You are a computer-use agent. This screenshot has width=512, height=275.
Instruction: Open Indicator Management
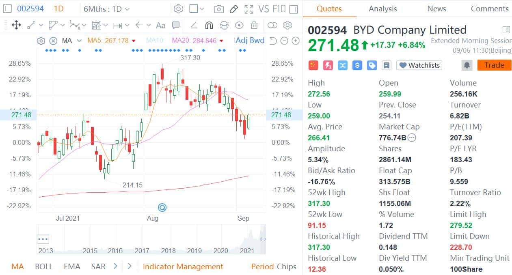(183, 266)
